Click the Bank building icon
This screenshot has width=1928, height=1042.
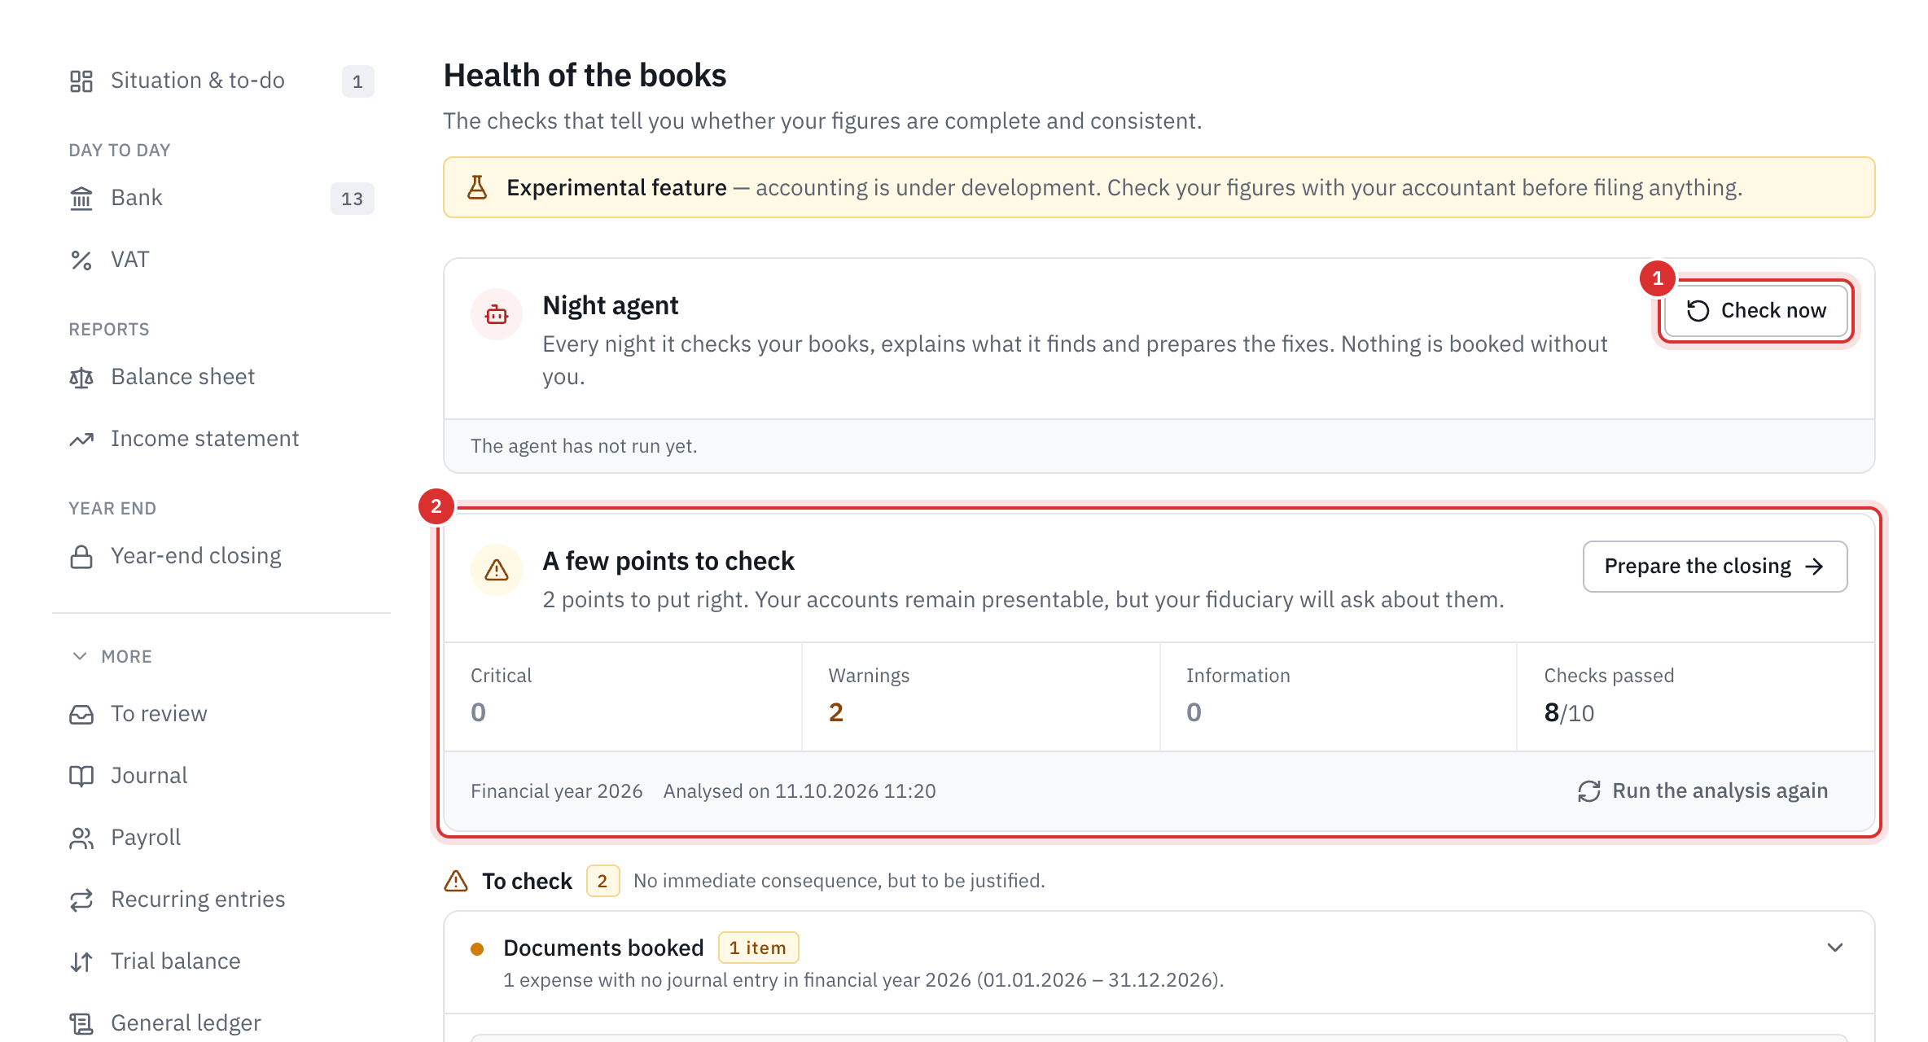pyautogui.click(x=81, y=198)
